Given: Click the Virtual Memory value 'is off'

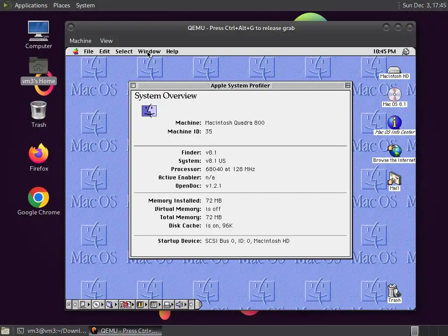Looking at the screenshot, I should click(x=213, y=209).
